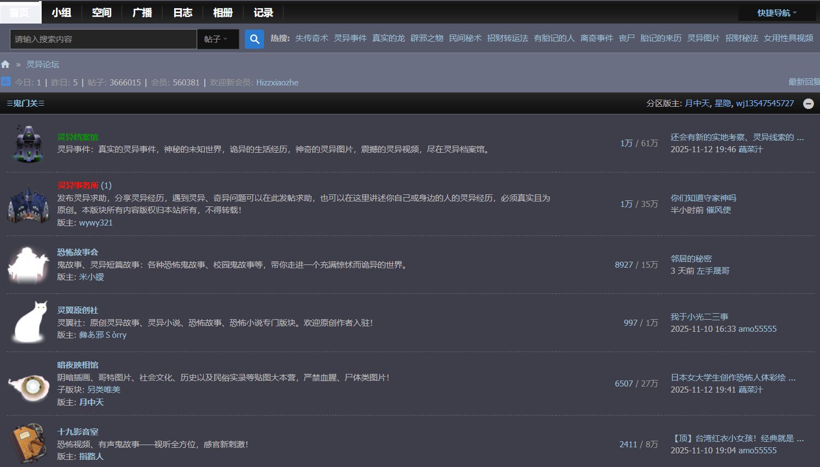
Task: Click the search content input field
Action: pyautogui.click(x=103, y=39)
